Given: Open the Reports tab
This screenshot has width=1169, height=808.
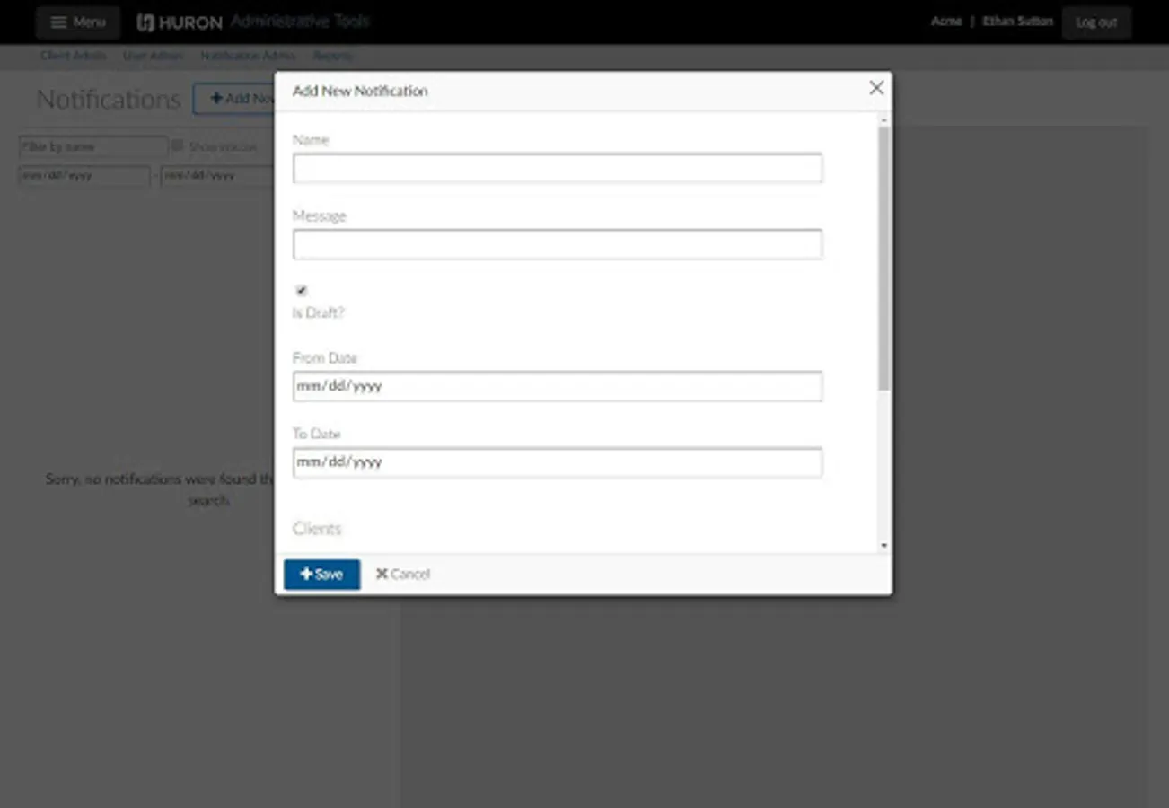Looking at the screenshot, I should pyautogui.click(x=332, y=56).
